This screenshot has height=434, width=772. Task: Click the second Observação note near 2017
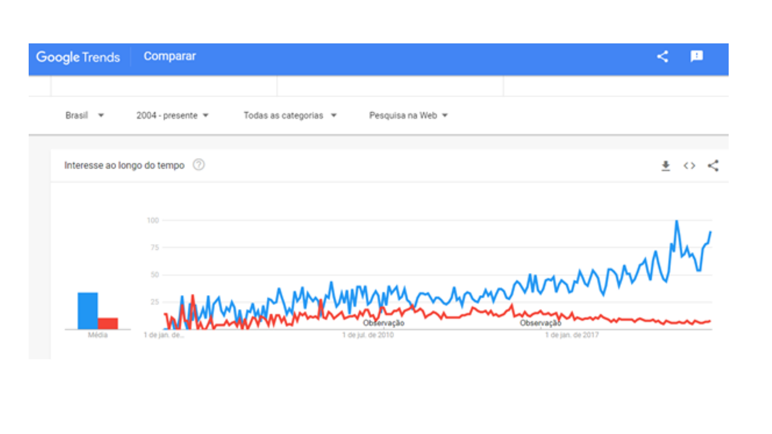tap(540, 323)
